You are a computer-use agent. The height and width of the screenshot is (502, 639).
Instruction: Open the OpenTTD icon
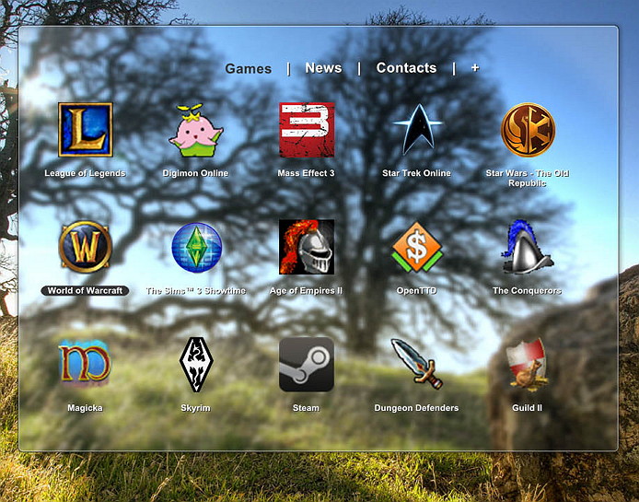coord(416,247)
